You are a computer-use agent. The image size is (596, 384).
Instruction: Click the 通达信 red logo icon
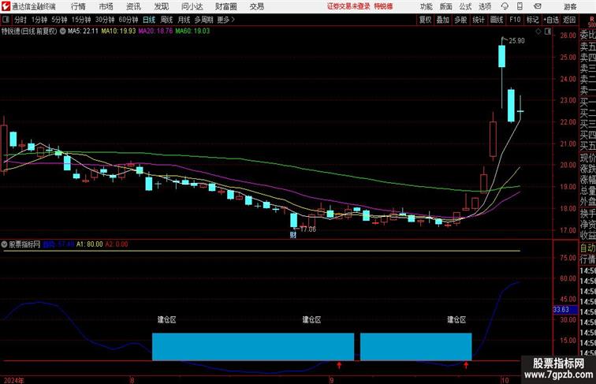tap(6, 6)
